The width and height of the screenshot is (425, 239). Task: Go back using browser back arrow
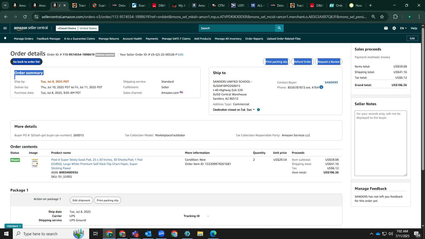tap(6, 17)
